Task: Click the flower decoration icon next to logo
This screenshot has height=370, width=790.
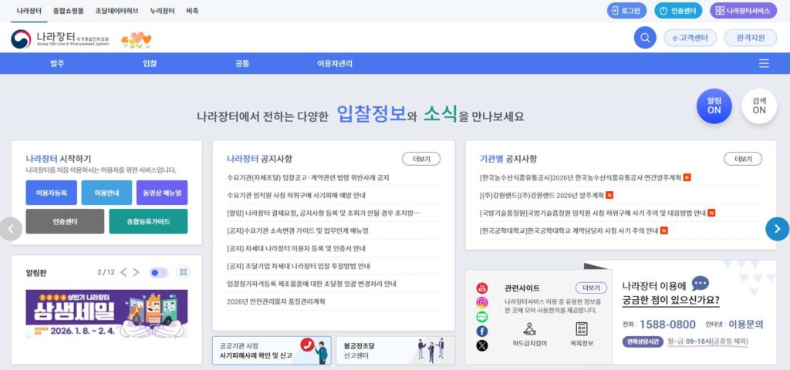Action: 136,40
